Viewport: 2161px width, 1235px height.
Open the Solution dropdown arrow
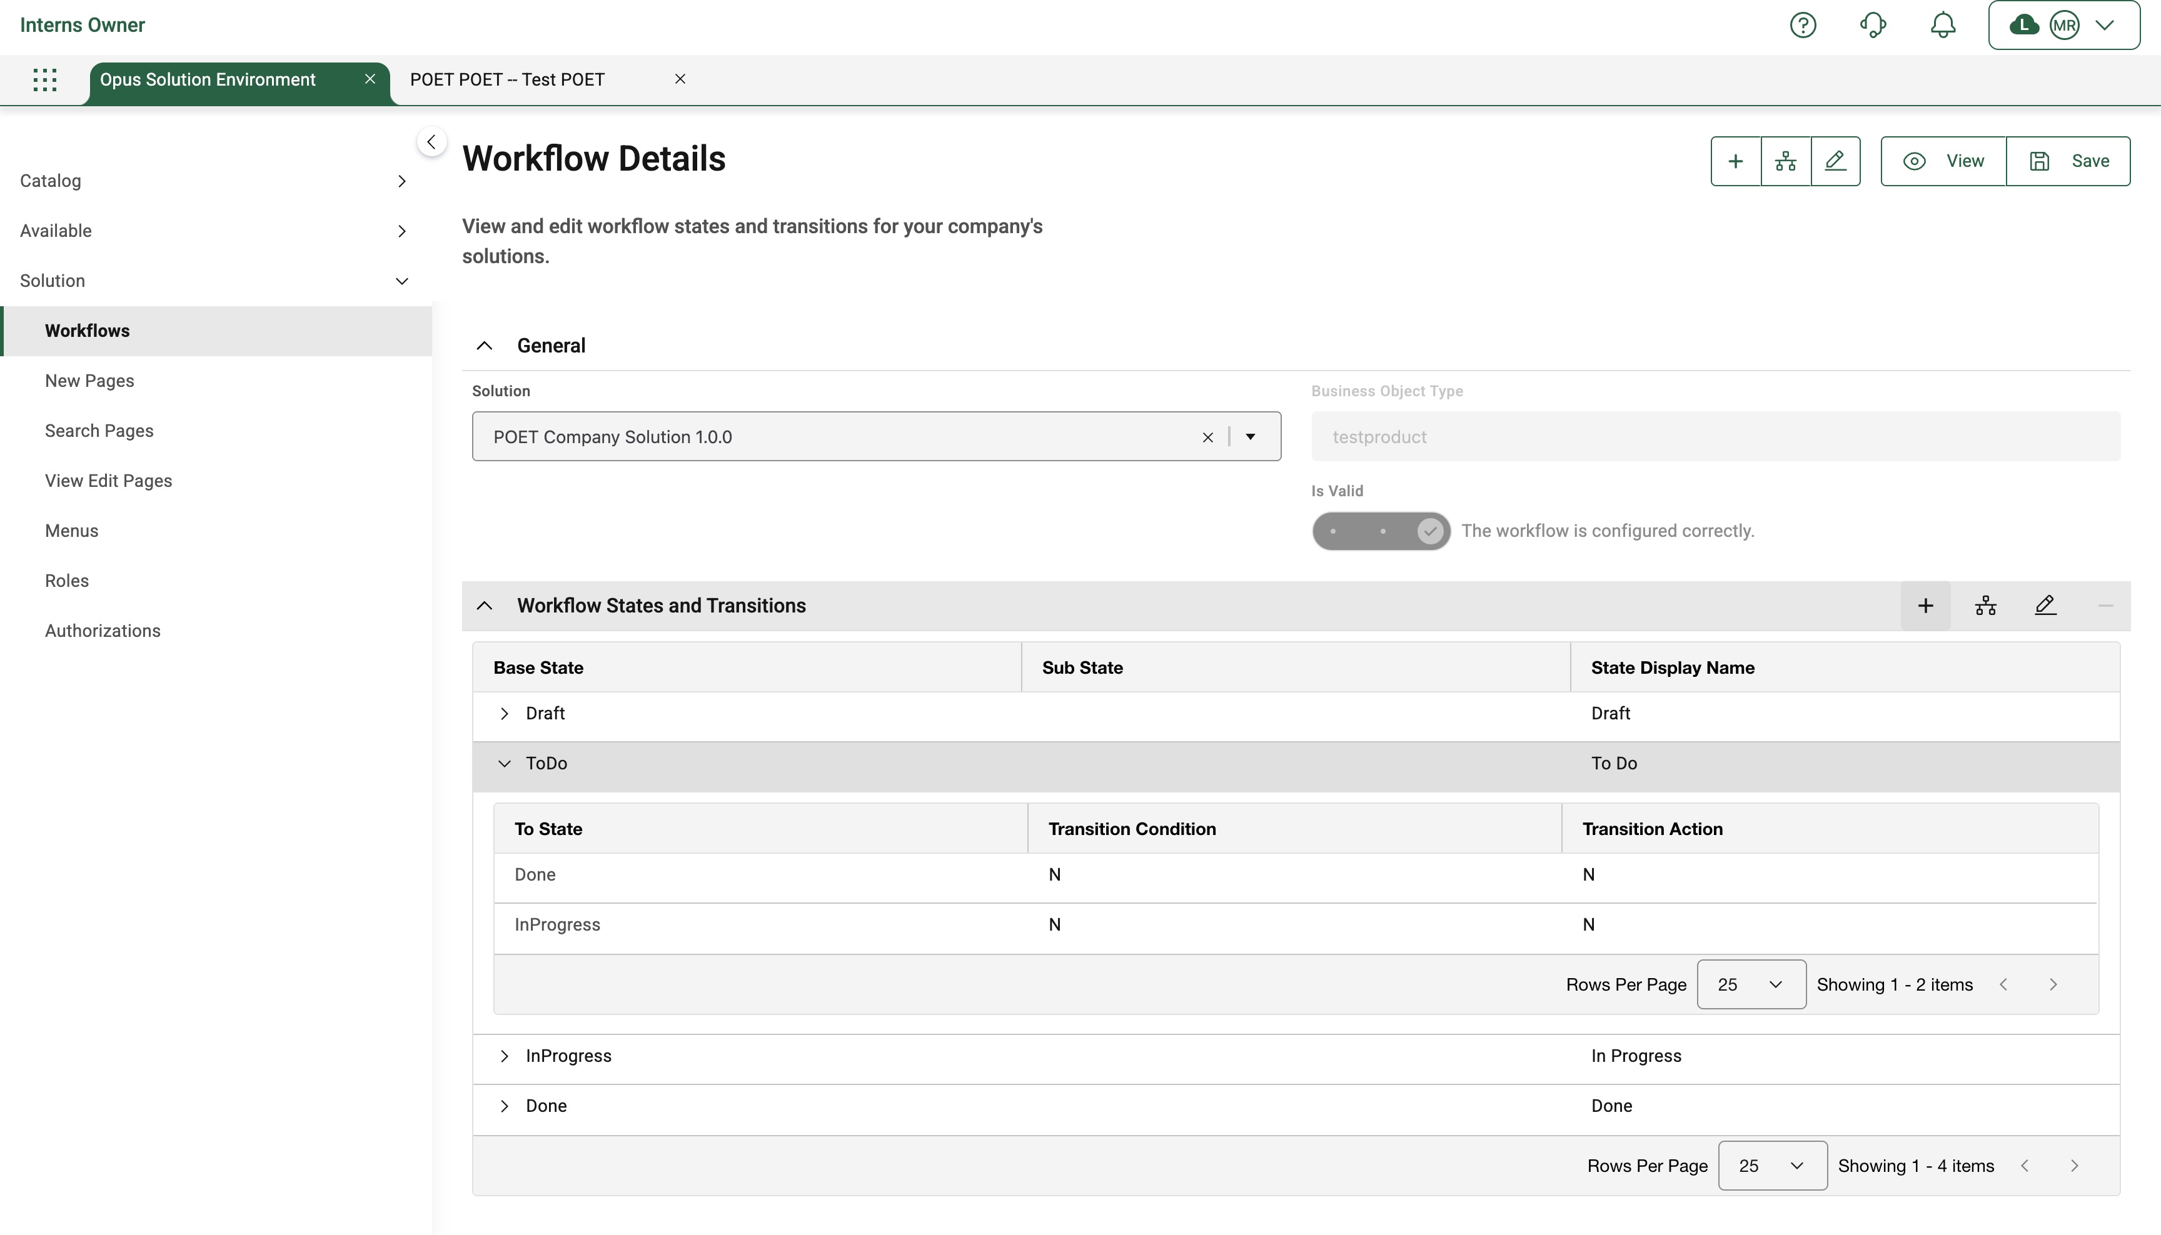(x=1251, y=437)
